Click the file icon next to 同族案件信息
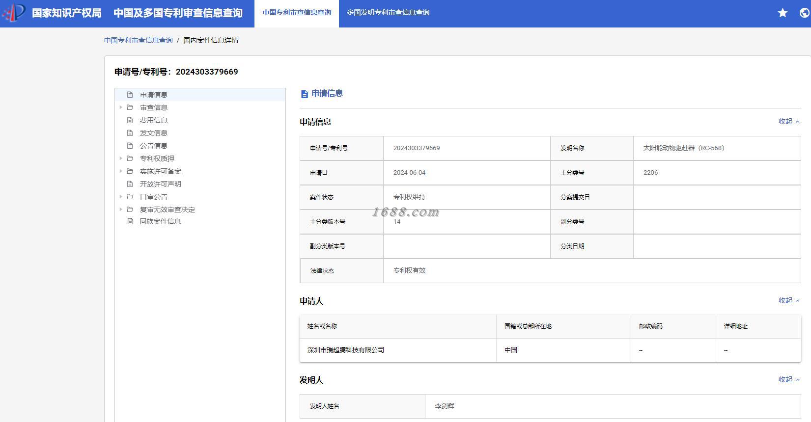Screen dimensions: 811x422 click(130, 221)
